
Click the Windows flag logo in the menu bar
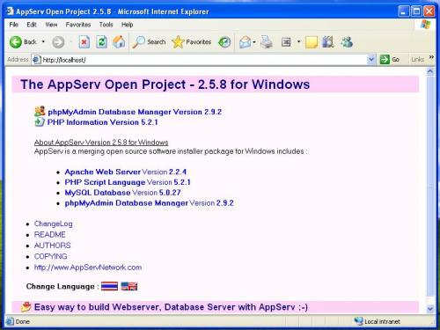[x=426, y=25]
